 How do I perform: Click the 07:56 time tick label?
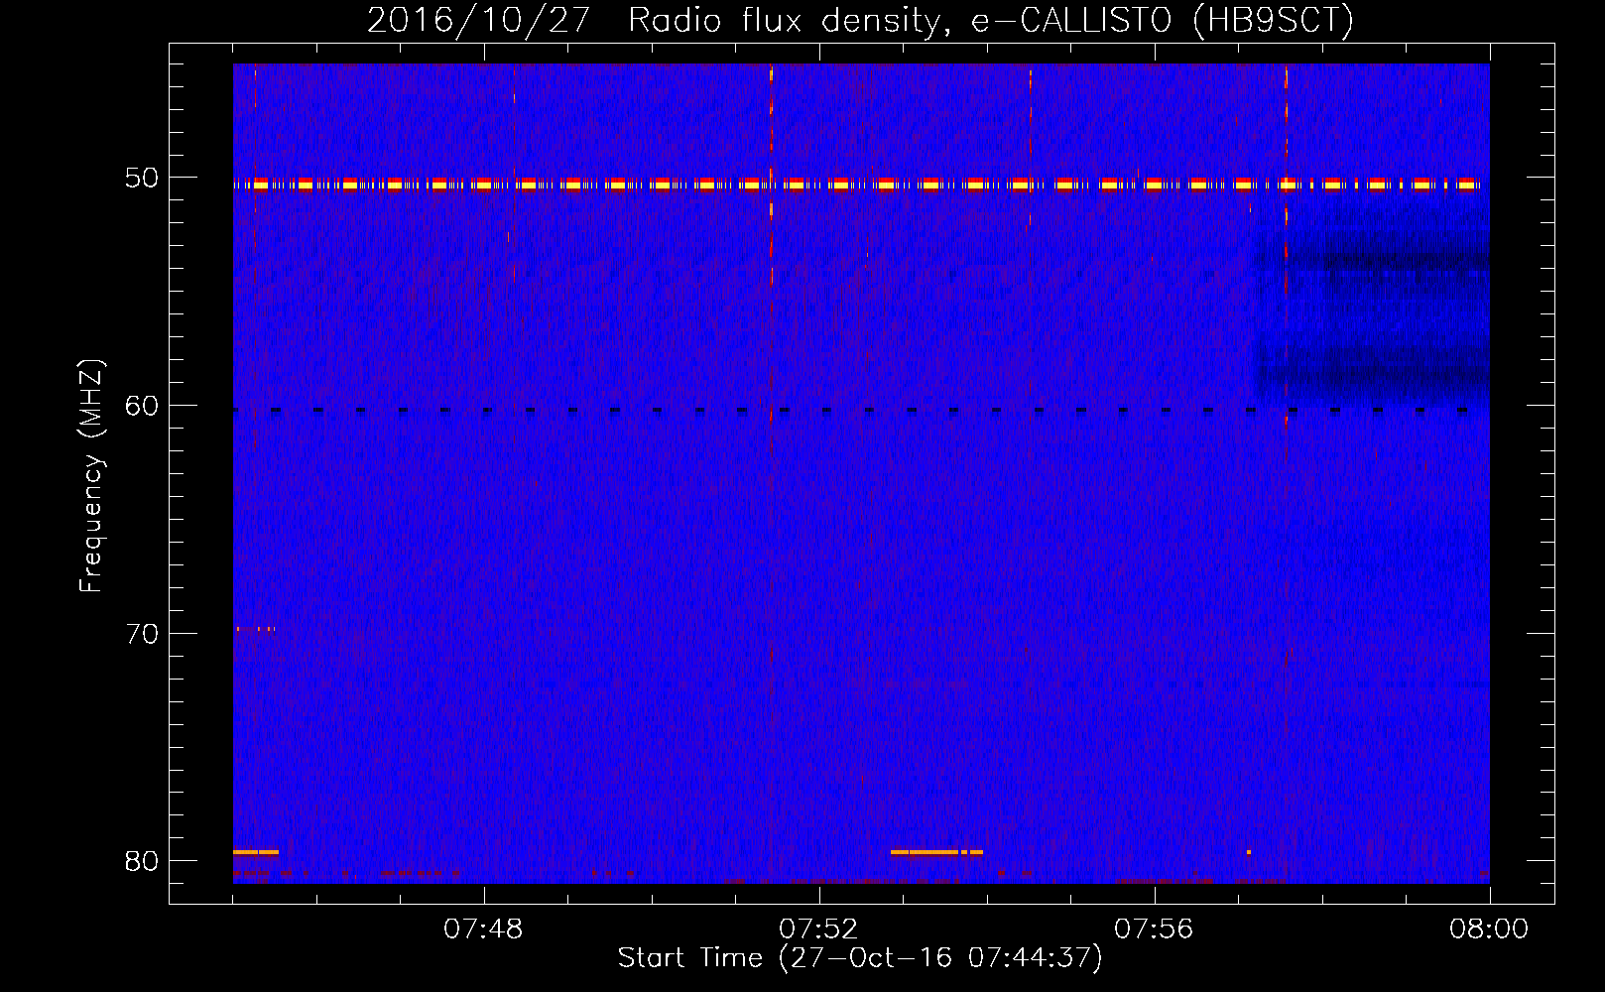point(1154,930)
